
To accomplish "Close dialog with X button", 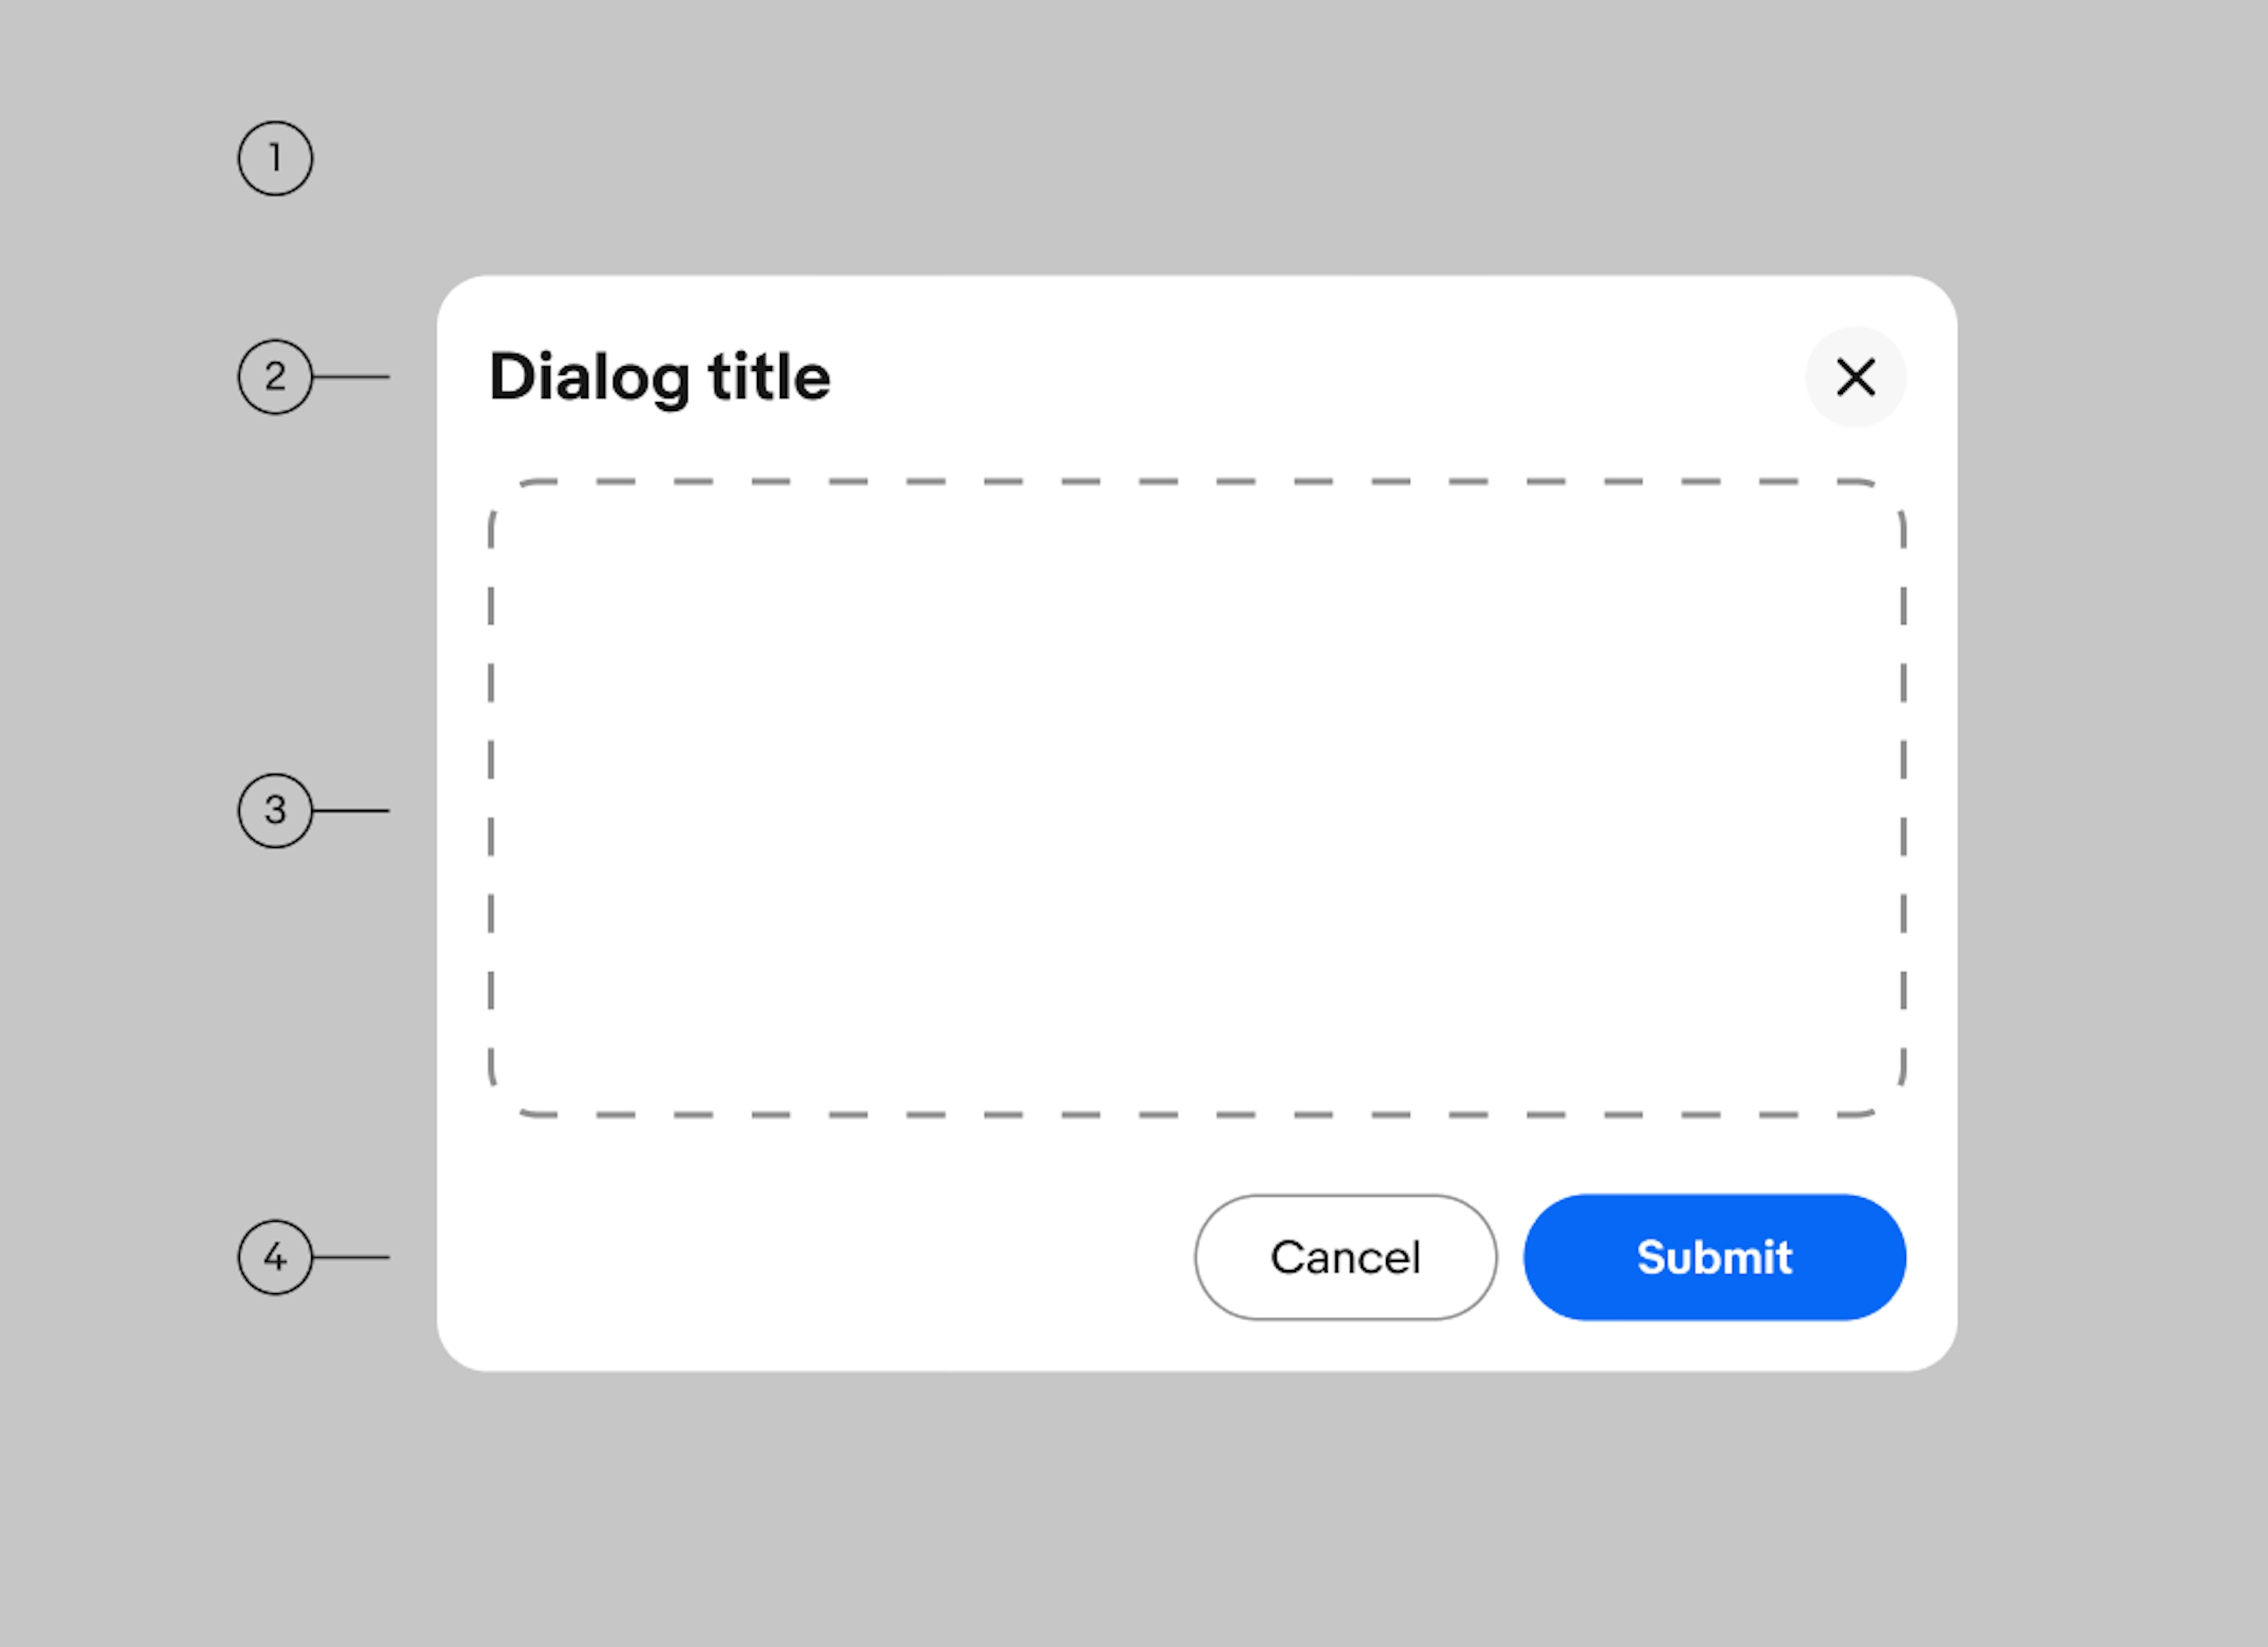I will point(1856,375).
